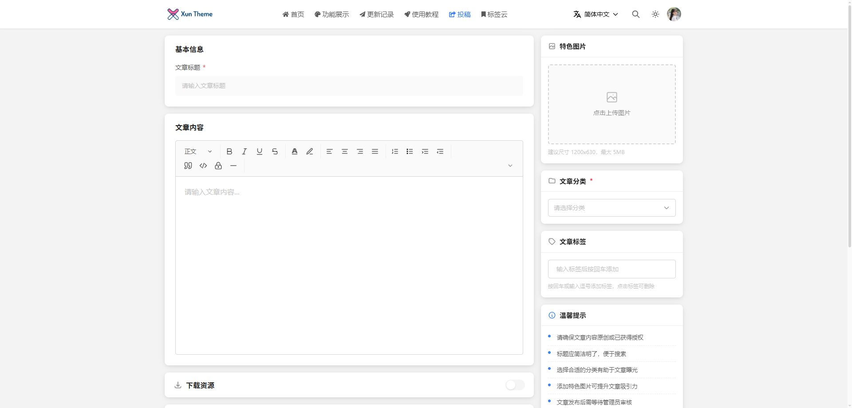The width and height of the screenshot is (852, 408).
Task: Insert a code block using the code icon
Action: (x=203, y=166)
